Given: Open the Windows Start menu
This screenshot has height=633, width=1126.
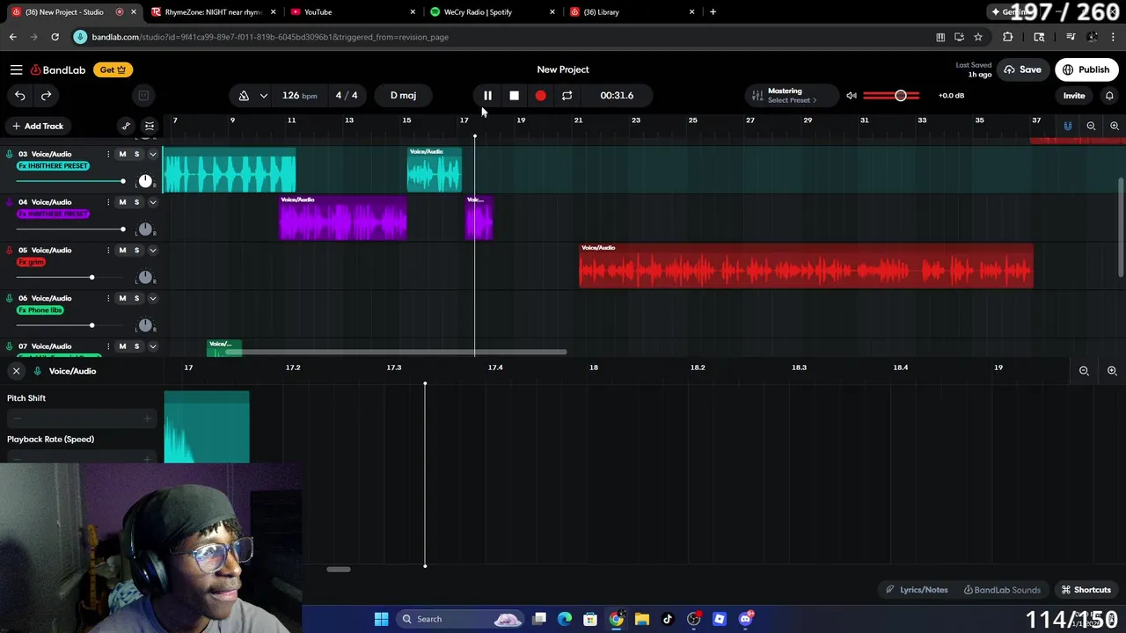Looking at the screenshot, I should pyautogui.click(x=381, y=619).
